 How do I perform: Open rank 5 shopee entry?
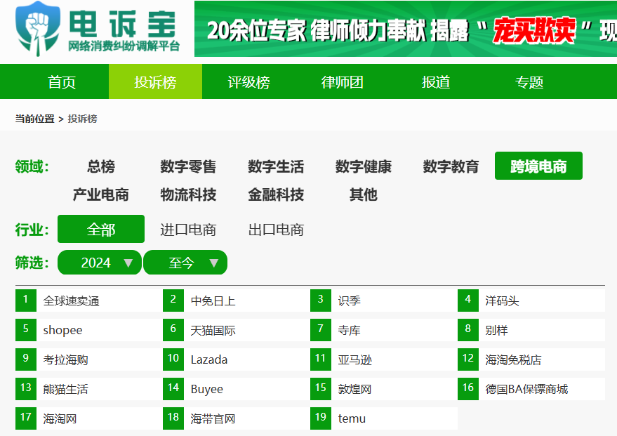click(x=89, y=330)
